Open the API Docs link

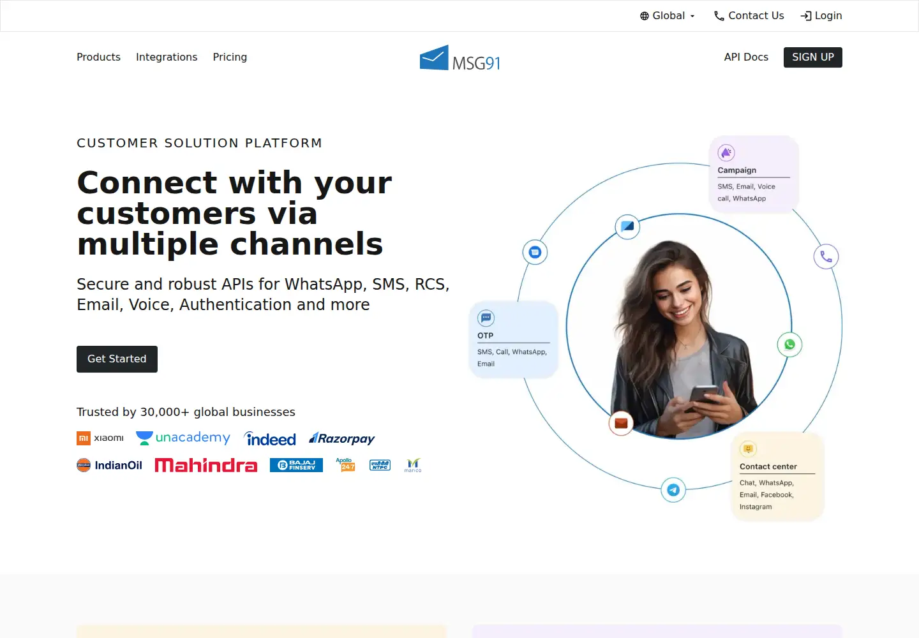tap(746, 57)
